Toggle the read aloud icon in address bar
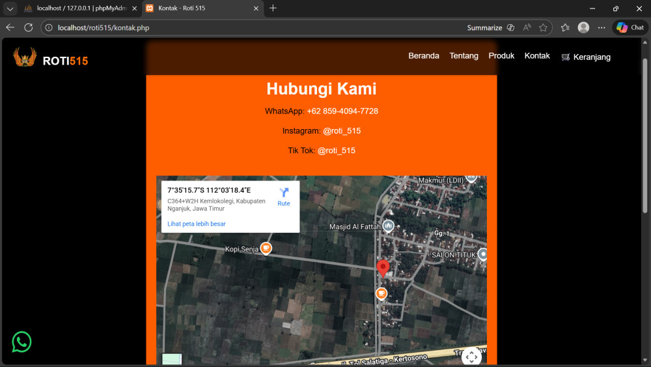Viewport: 651px width, 367px height. pos(527,27)
